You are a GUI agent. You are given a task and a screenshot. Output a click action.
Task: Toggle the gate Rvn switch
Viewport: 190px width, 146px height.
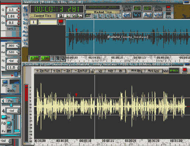coord(5,82)
